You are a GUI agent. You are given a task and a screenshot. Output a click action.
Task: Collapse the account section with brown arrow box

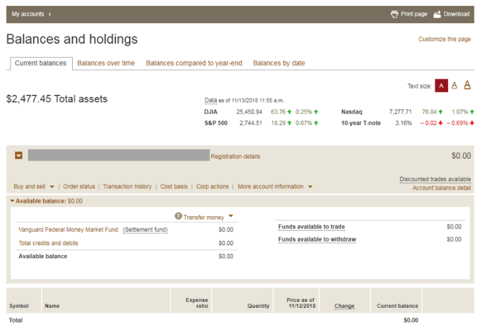click(x=18, y=156)
